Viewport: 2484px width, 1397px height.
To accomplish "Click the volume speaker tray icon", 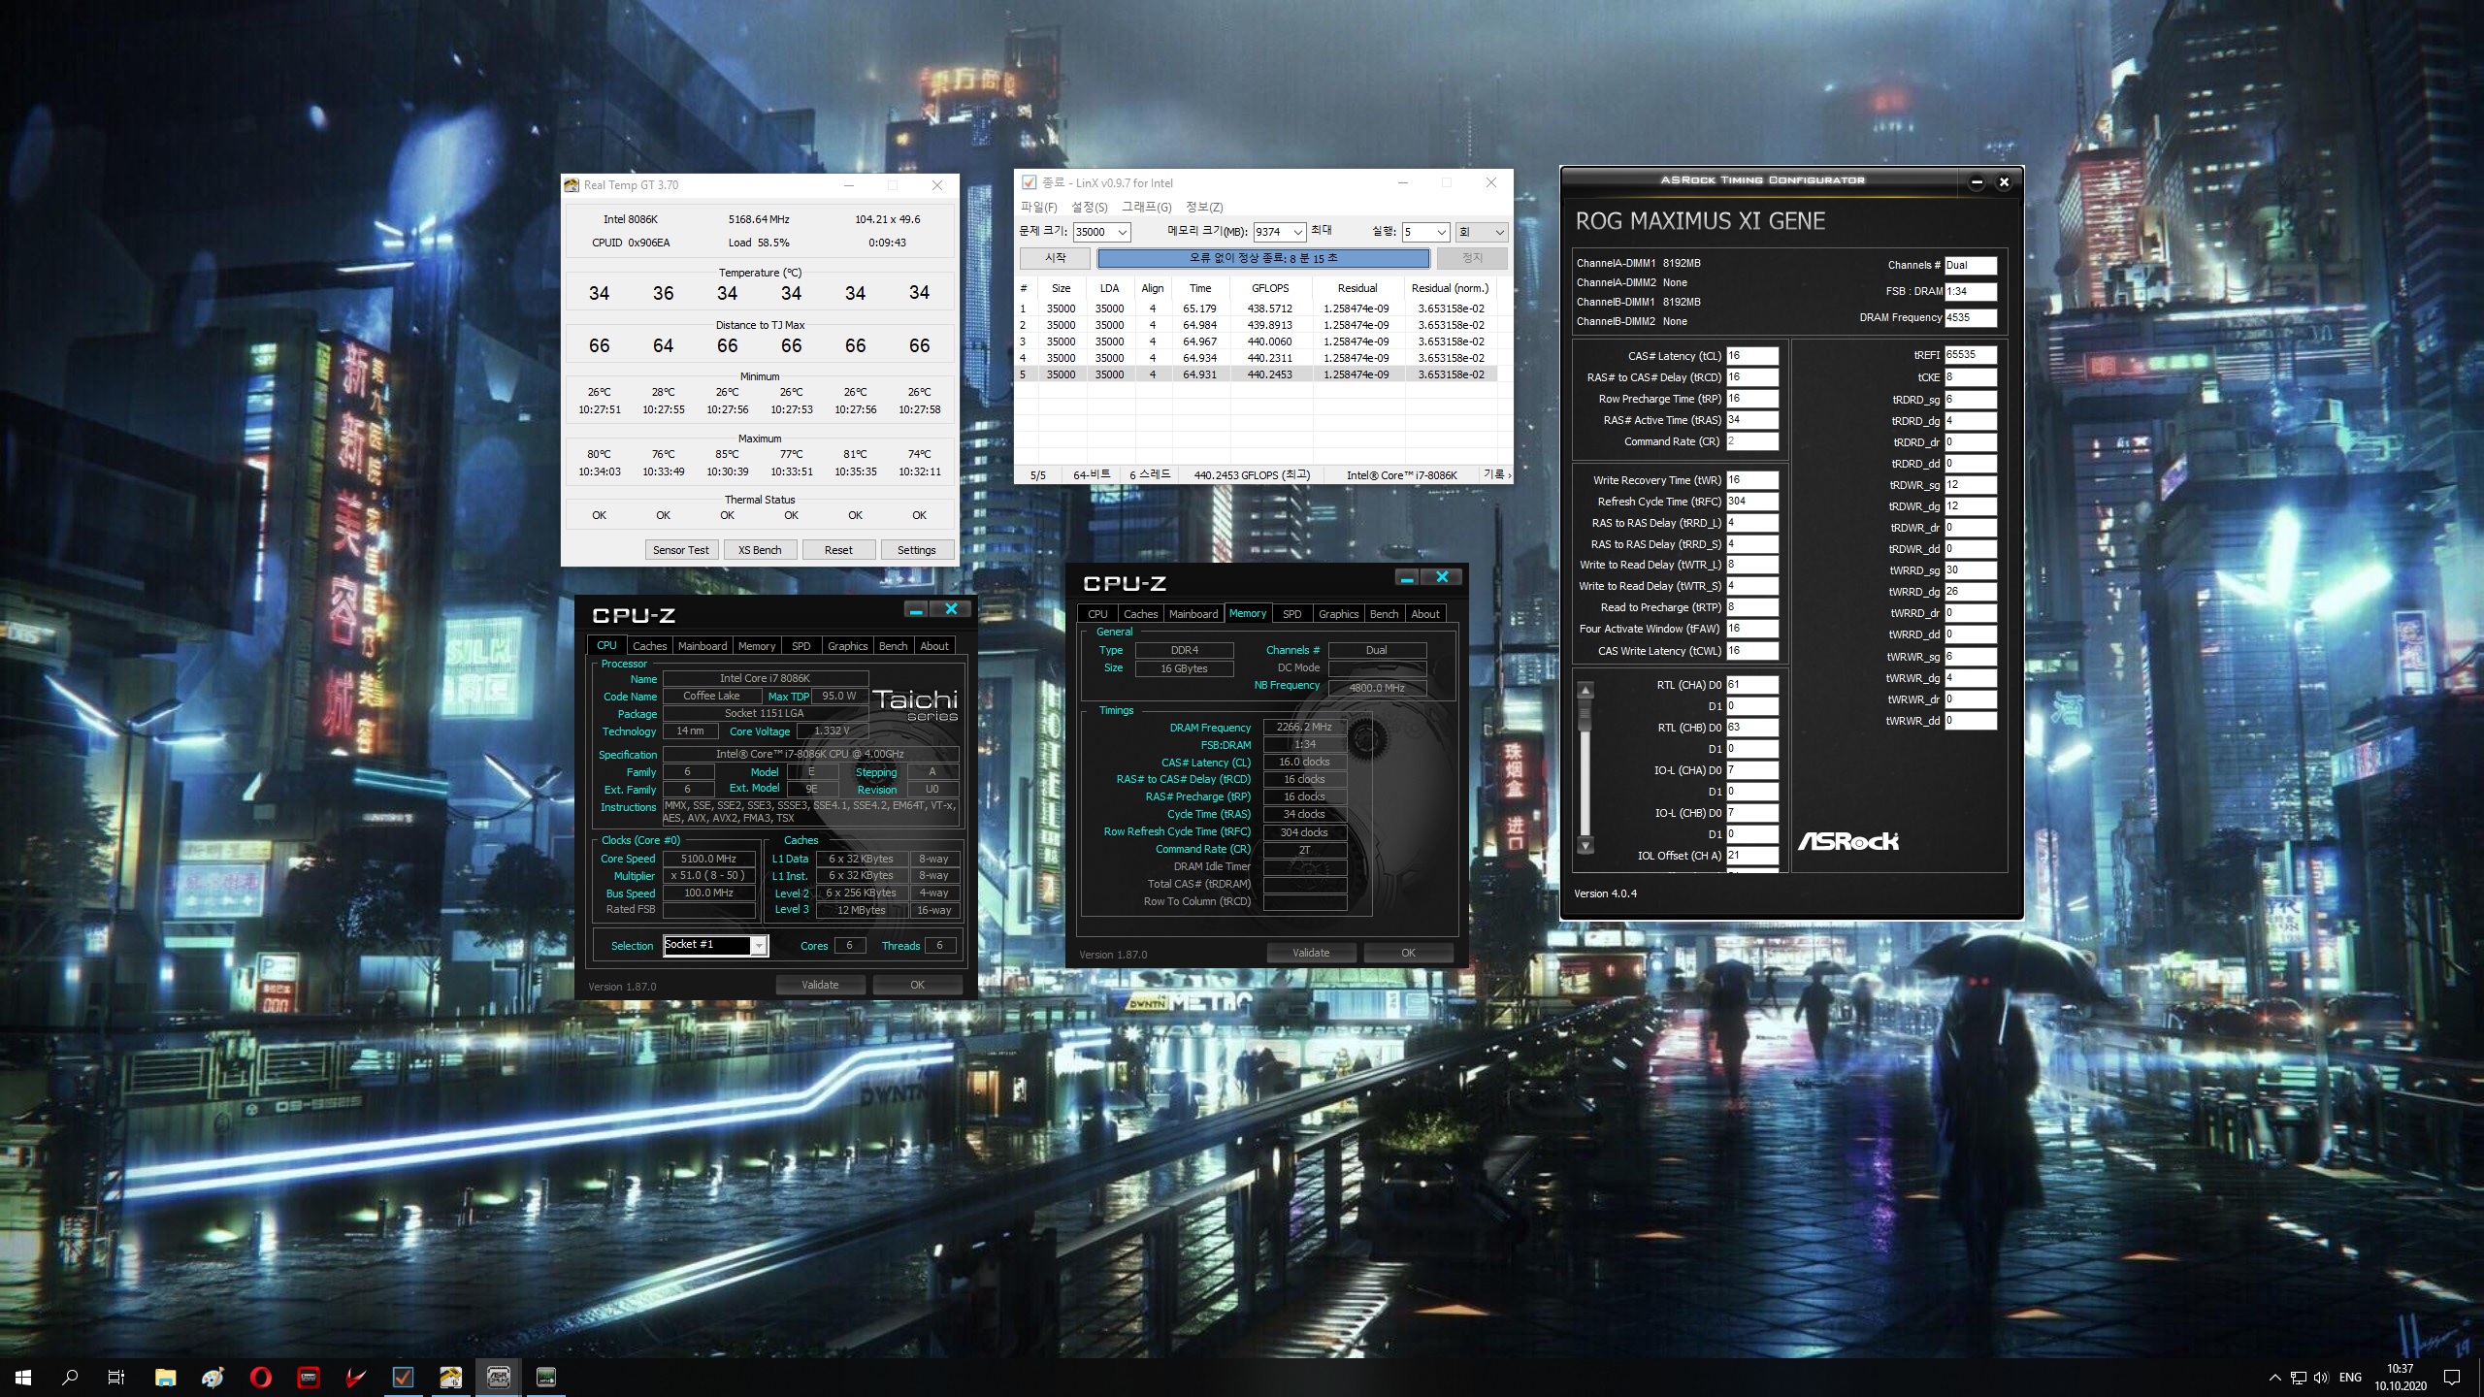I will pos(2320,1378).
